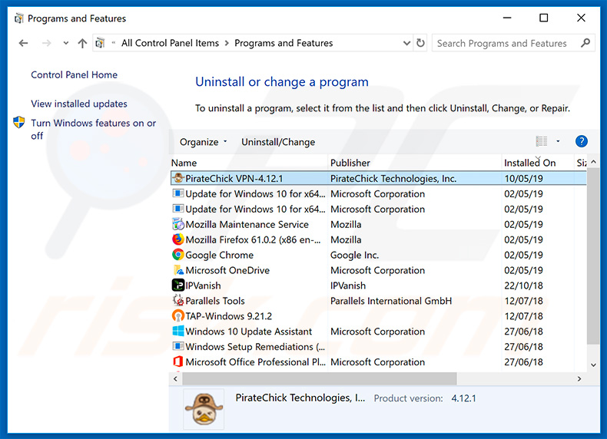The image size is (607, 439).
Task: Click the PirateChick VPN program icon
Action: point(178,178)
